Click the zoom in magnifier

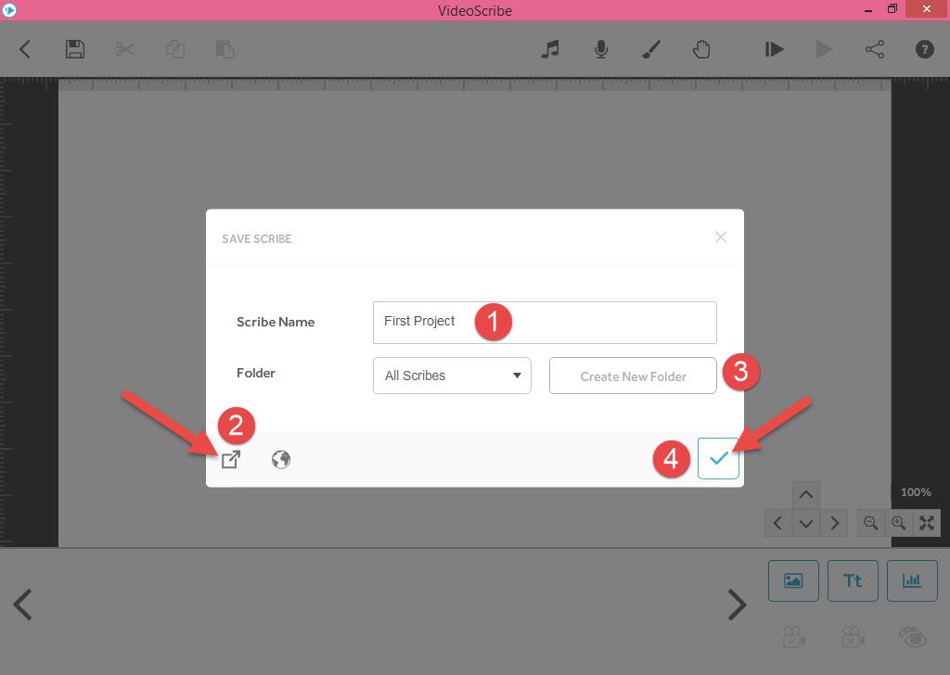pyautogui.click(x=898, y=523)
